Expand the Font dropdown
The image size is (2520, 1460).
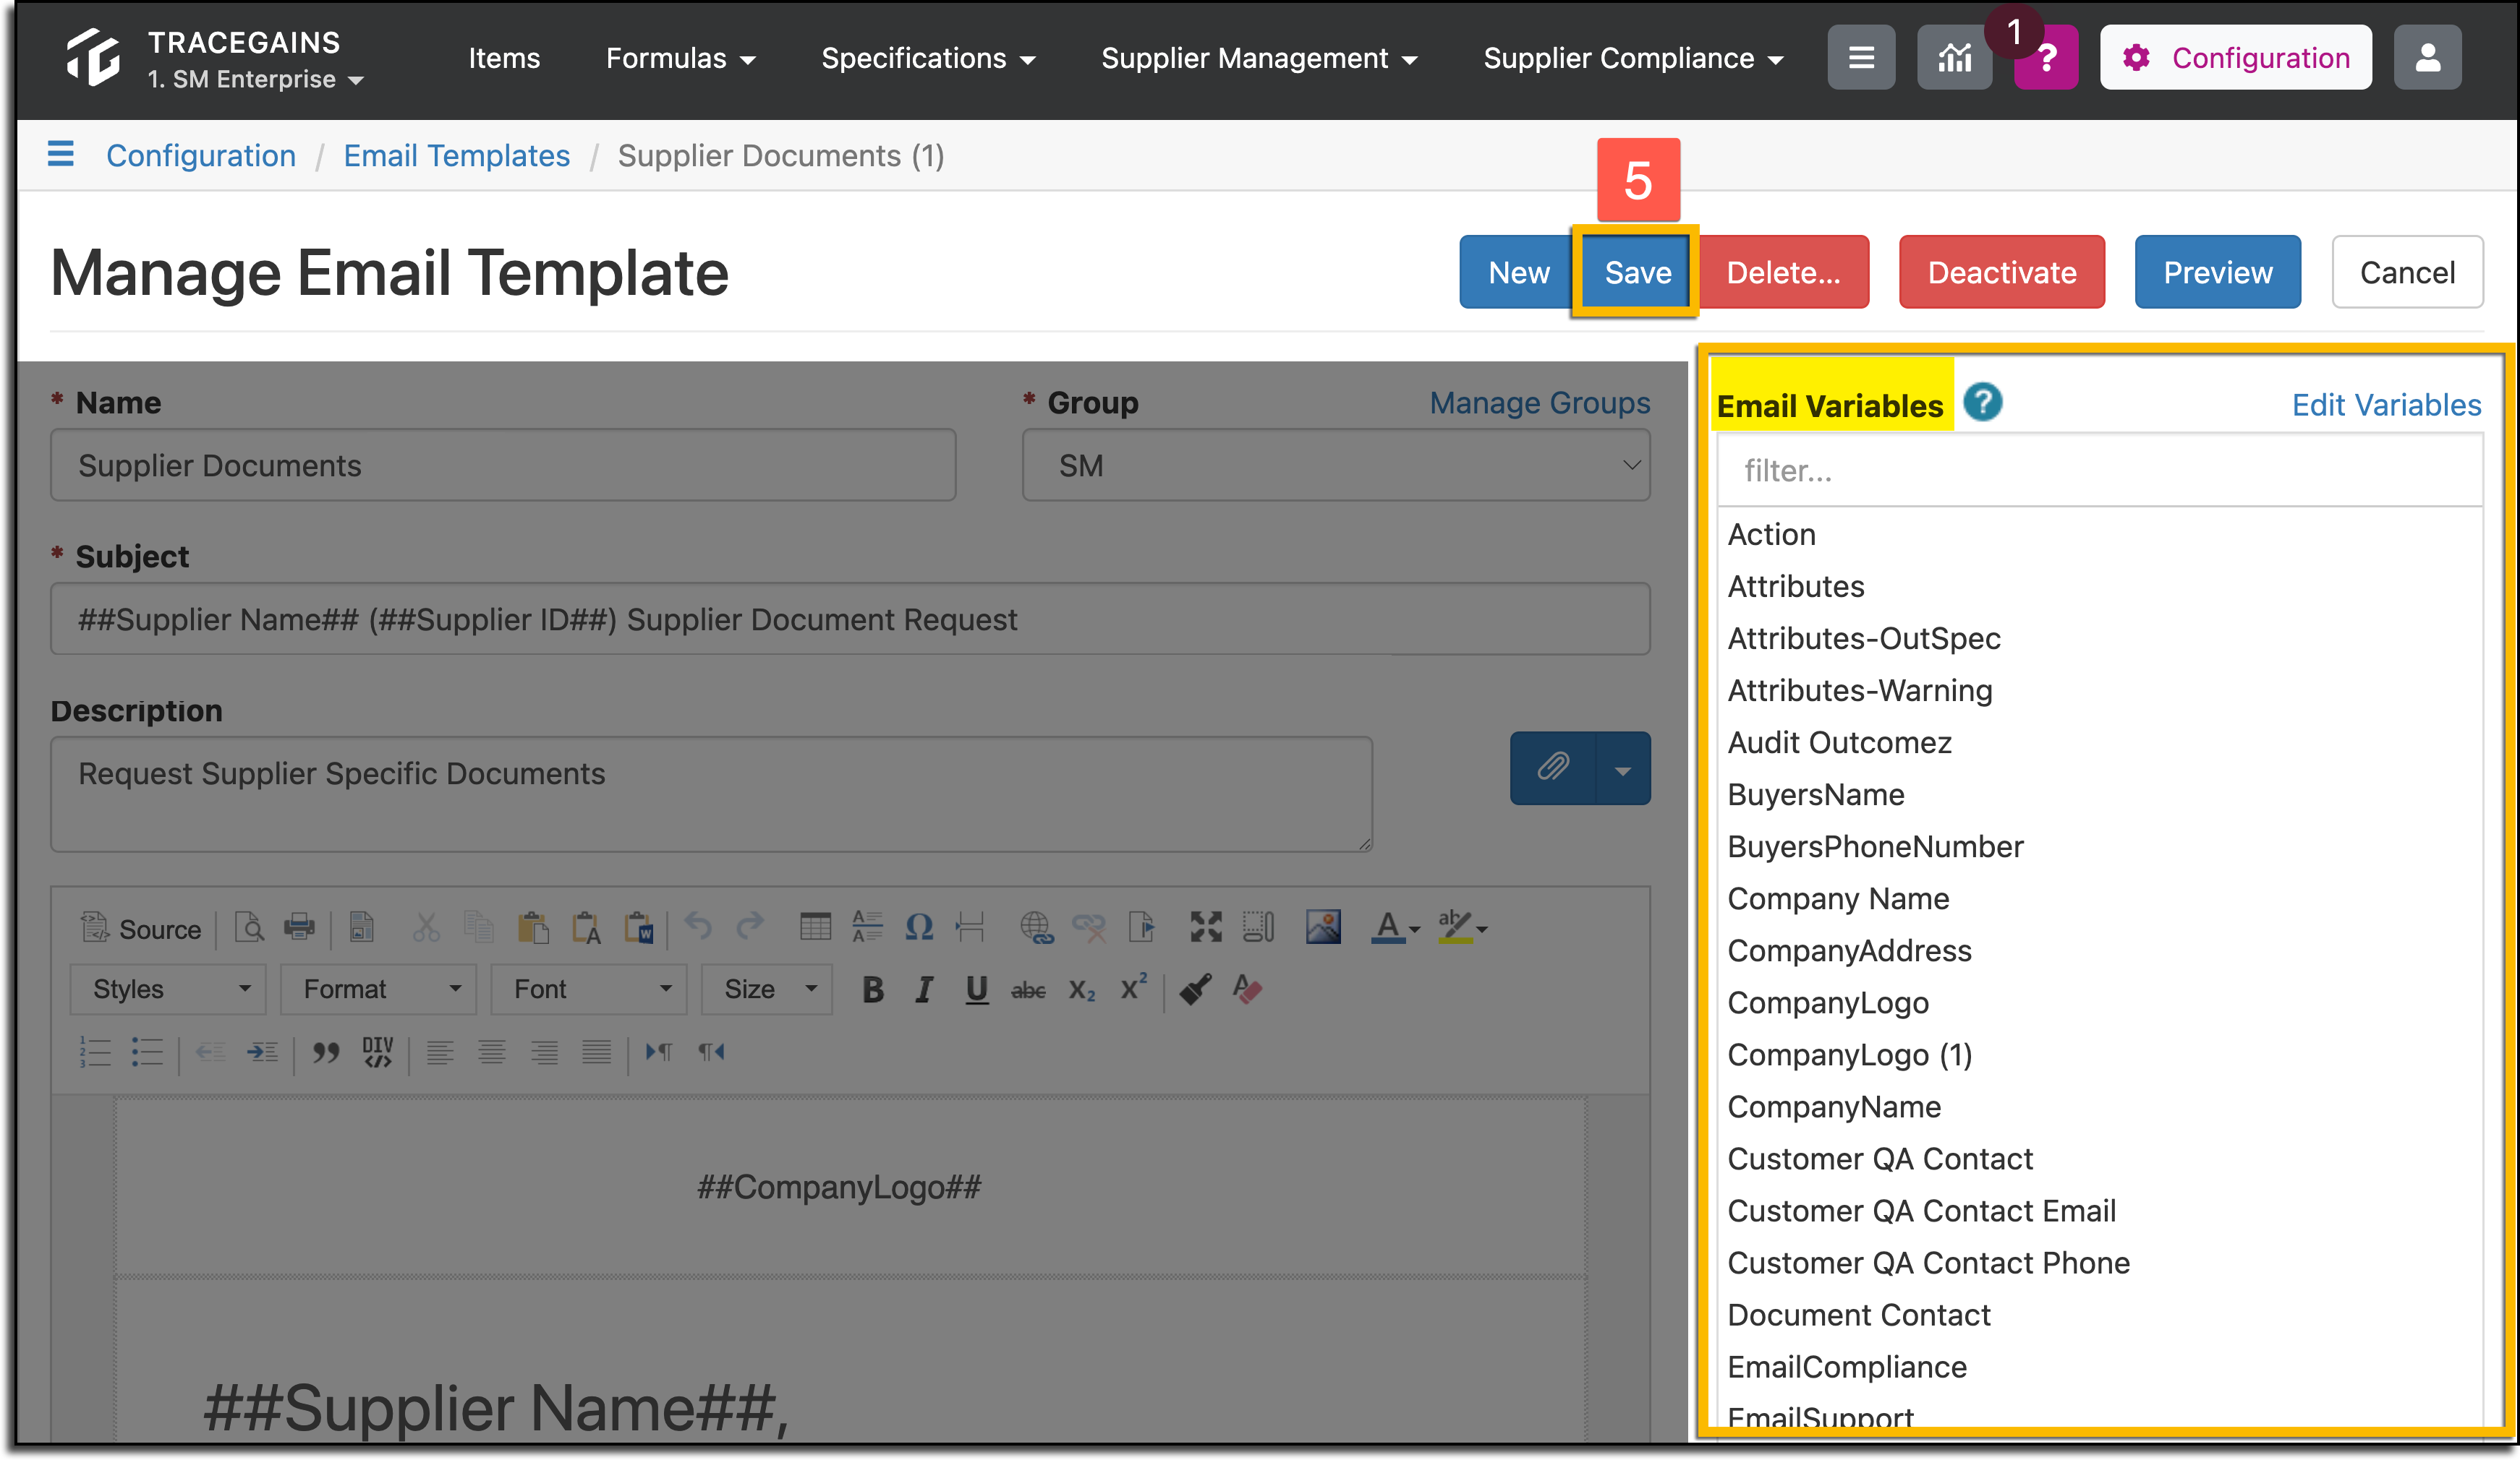(589, 989)
